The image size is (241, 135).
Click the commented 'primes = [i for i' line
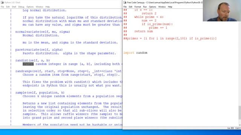170,38
